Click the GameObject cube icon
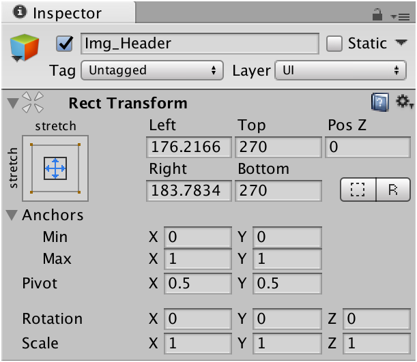The image size is (417, 362). click(23, 47)
